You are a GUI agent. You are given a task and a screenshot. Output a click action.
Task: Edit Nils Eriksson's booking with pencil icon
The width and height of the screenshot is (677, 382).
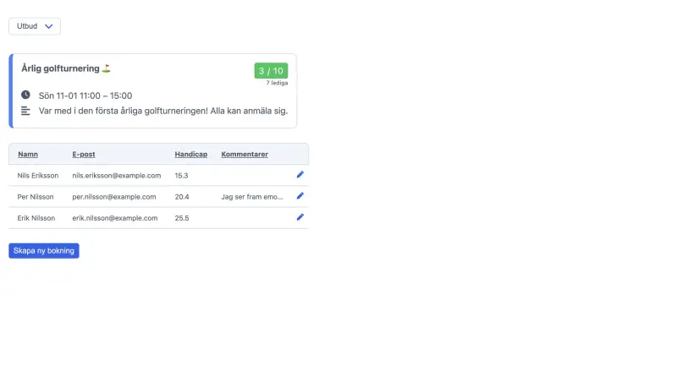(300, 175)
